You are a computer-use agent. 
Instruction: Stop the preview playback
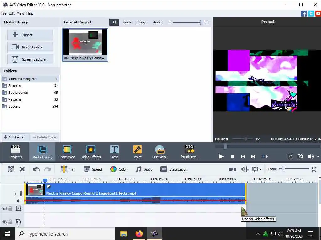[x=232, y=156]
